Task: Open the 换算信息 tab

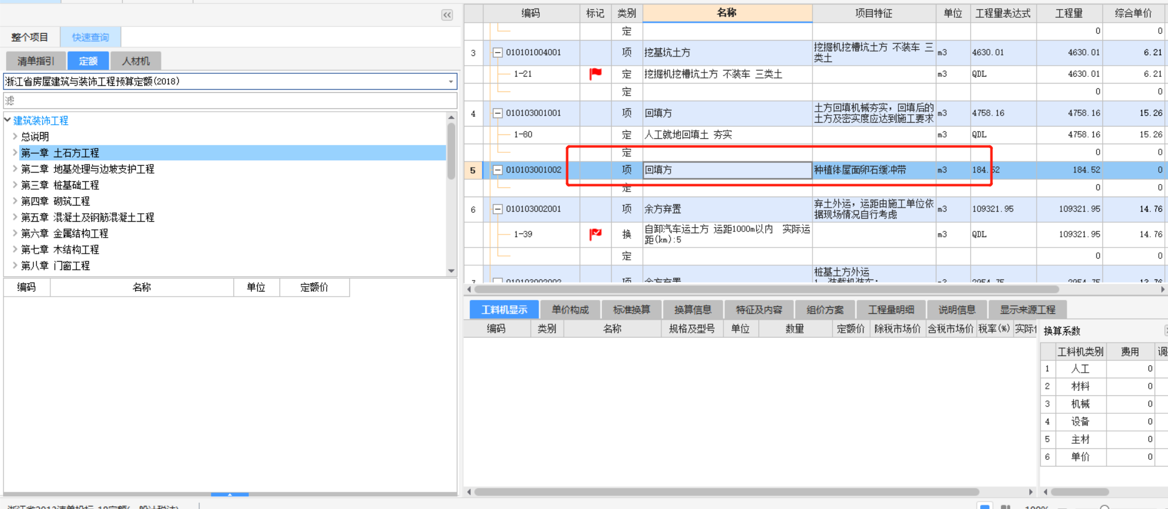Action: point(693,309)
